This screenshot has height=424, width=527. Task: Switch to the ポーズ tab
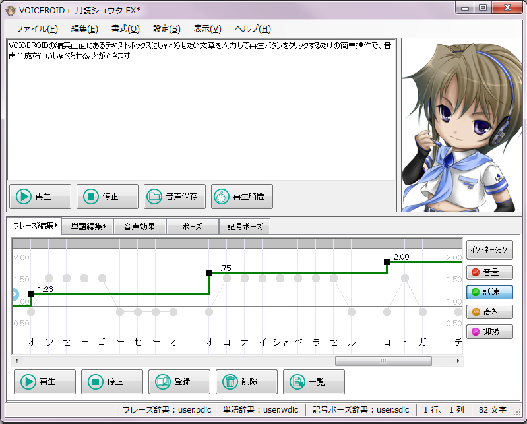tap(192, 226)
